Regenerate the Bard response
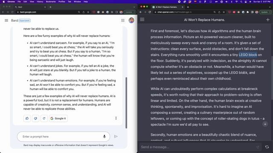 point(44,118)
